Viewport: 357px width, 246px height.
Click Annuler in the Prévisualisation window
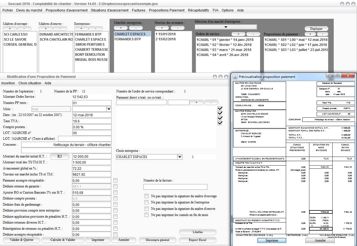click(x=320, y=240)
